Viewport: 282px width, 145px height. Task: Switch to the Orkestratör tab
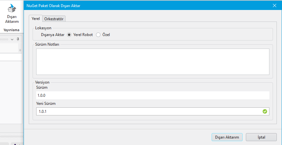(54, 19)
